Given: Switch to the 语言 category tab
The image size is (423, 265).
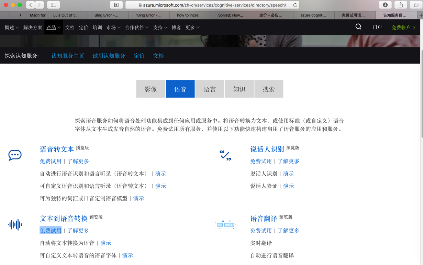Looking at the screenshot, I should (210, 89).
